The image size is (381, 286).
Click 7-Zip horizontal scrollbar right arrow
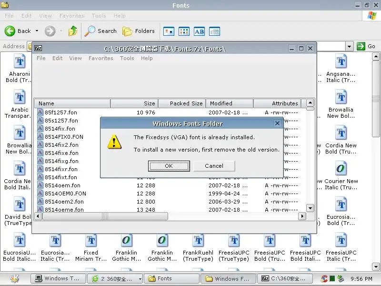coord(302,216)
